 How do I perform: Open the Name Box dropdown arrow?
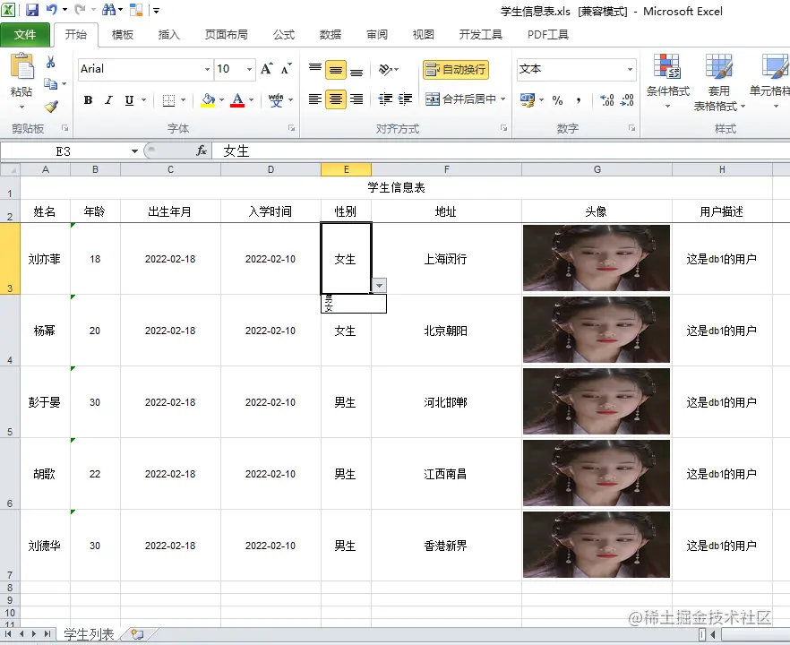(x=134, y=151)
